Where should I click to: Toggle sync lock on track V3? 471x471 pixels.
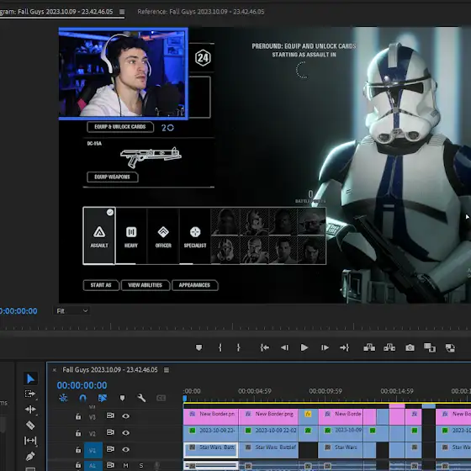click(x=110, y=415)
